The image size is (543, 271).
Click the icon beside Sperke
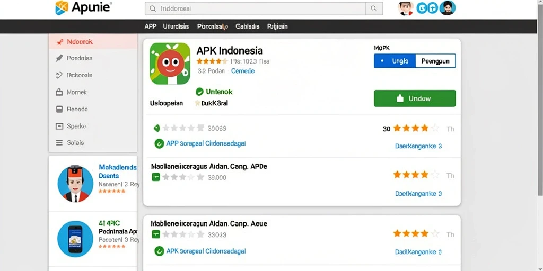[x=59, y=126]
